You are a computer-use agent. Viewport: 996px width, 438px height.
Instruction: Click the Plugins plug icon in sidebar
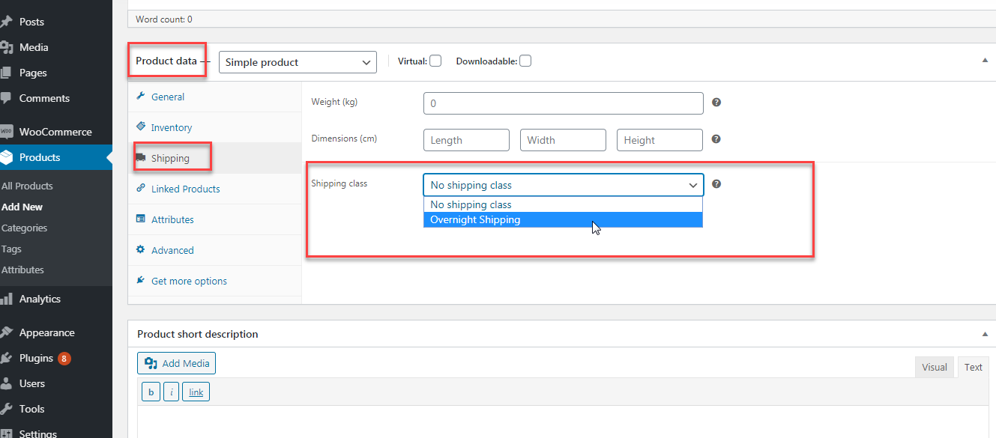coord(7,358)
